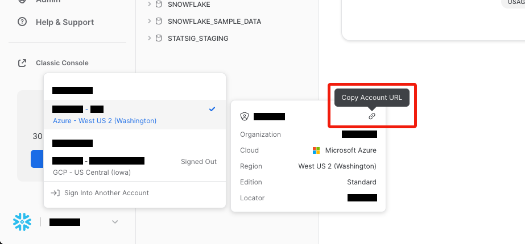525x244 pixels.
Task: Click the Region field label
Action: [x=251, y=166]
